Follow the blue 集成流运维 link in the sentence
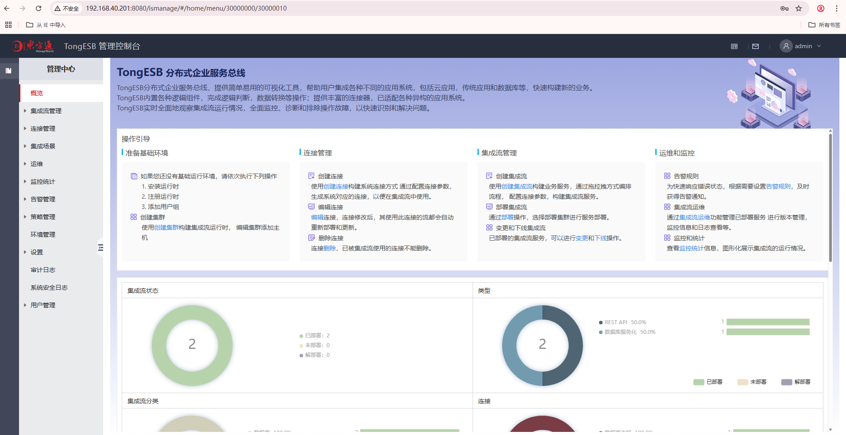Screen dimensions: 846x435 [x=695, y=217]
